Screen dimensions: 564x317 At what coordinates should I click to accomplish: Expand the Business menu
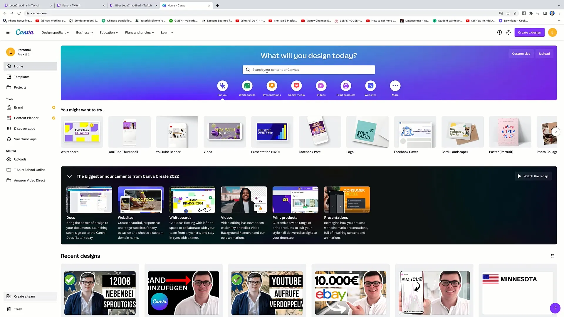[85, 33]
